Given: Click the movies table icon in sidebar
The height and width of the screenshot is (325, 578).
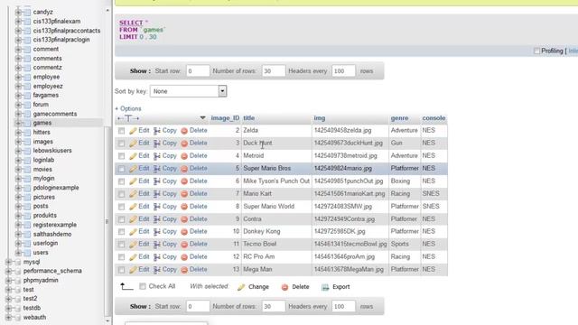Looking at the screenshot, I should pyautogui.click(x=27, y=170).
